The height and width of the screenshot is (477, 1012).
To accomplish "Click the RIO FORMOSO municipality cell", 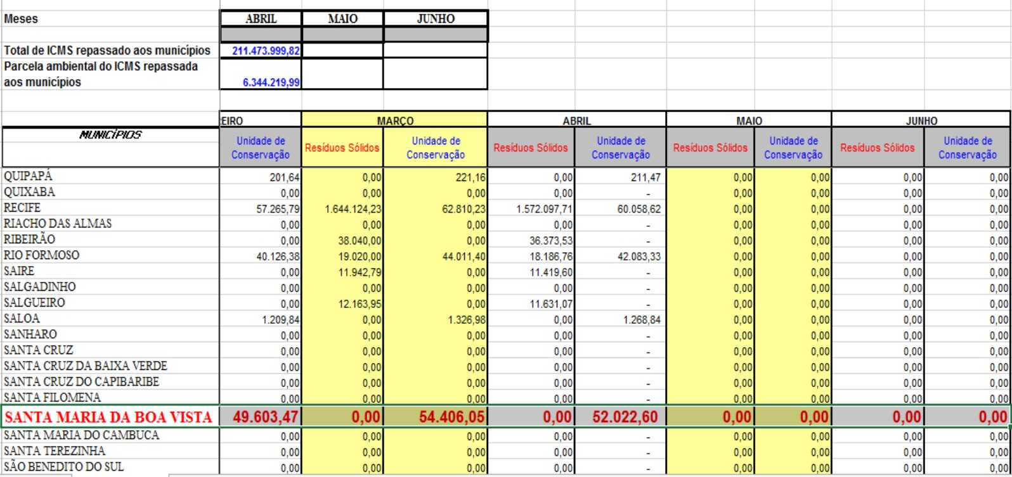I will pyautogui.click(x=110, y=255).
